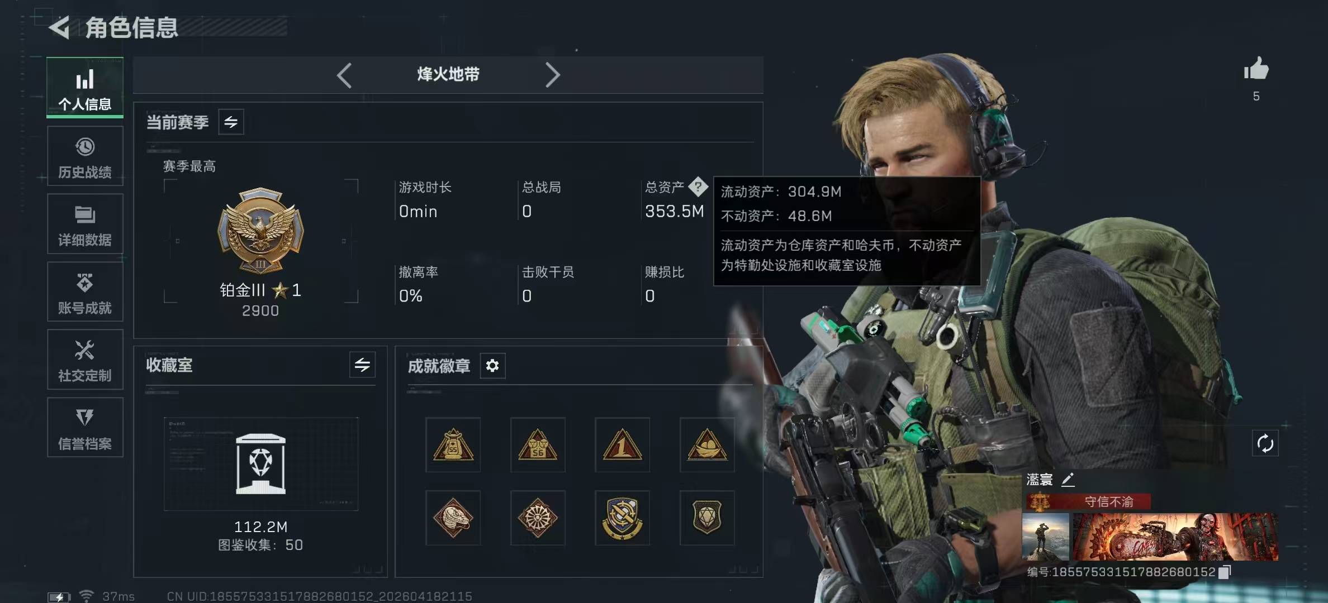Open the 社交定制 tab
Viewport: 1328px width, 603px height.
pyautogui.click(x=85, y=360)
